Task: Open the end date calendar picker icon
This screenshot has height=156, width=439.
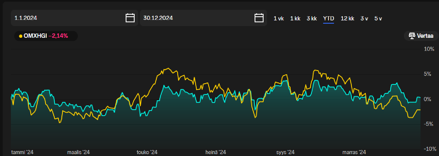Action: [259, 18]
